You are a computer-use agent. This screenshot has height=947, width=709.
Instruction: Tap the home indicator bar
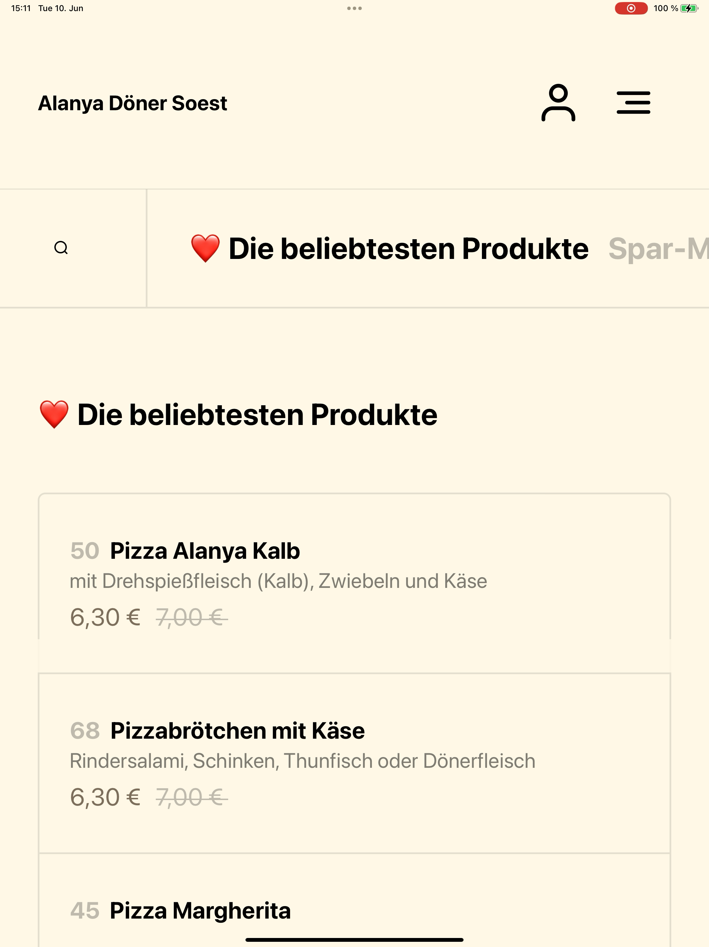(354, 940)
